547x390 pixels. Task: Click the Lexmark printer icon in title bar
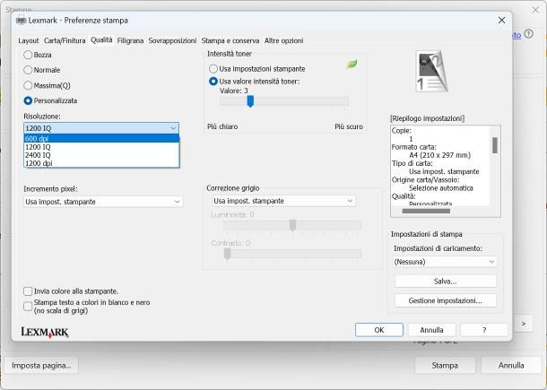(x=22, y=21)
